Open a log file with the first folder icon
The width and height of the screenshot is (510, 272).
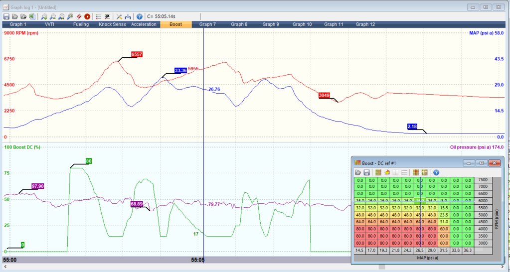coord(14,16)
